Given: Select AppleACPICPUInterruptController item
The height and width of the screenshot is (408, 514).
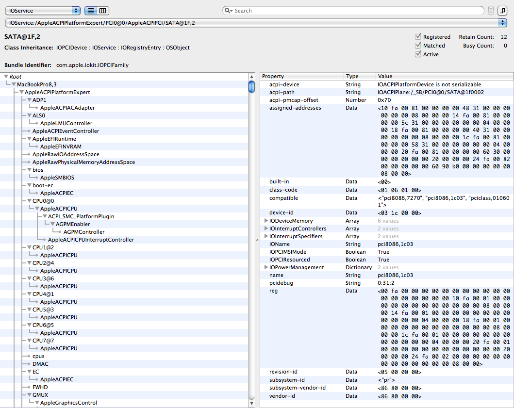Looking at the screenshot, I should click(91, 240).
